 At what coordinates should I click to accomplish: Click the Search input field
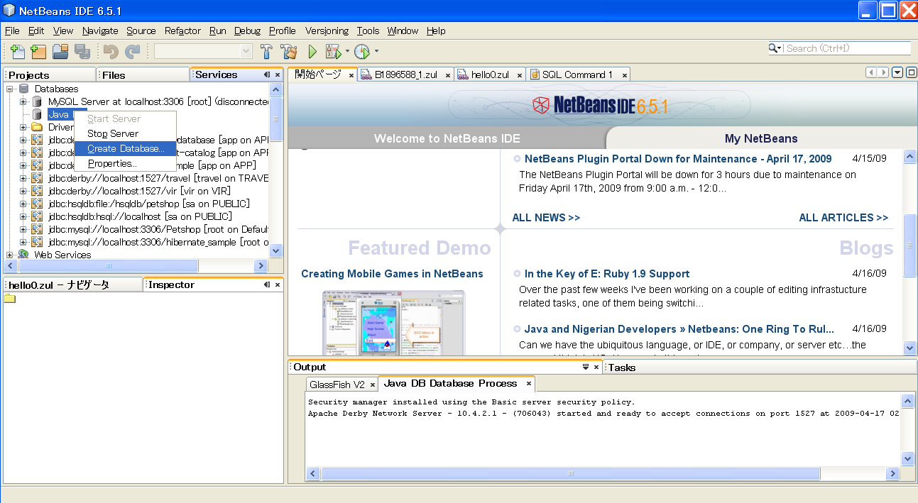tap(847, 48)
